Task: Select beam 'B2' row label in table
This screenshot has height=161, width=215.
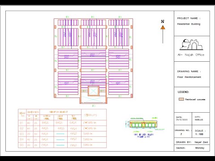Action: tap(21, 128)
